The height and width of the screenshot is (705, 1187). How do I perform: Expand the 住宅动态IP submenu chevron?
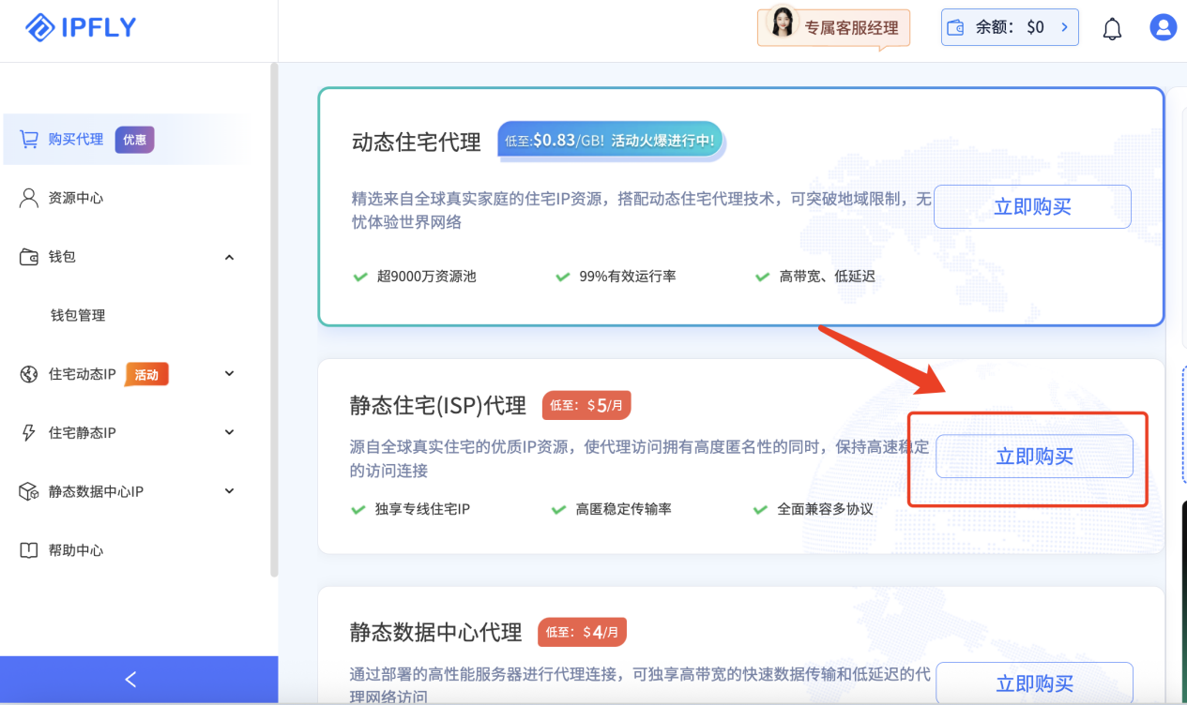coord(229,374)
